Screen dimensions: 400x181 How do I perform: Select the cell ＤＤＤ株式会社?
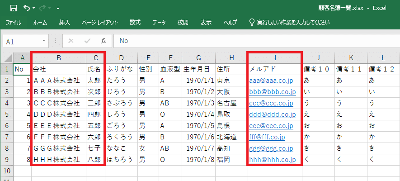click(59, 114)
